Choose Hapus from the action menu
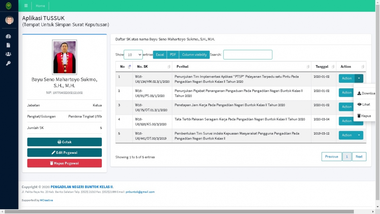This screenshot has height=214, width=380. [364, 116]
